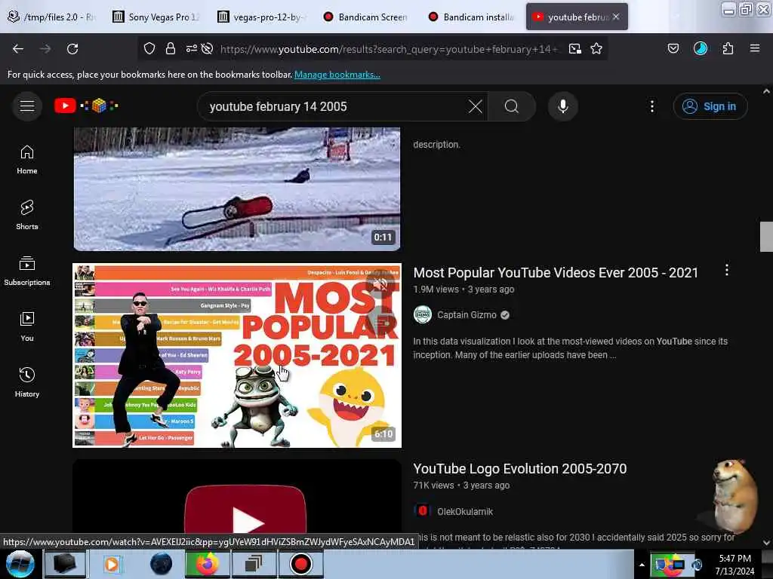Clear the search box with the X
Image resolution: width=773 pixels, height=579 pixels.
[476, 106]
